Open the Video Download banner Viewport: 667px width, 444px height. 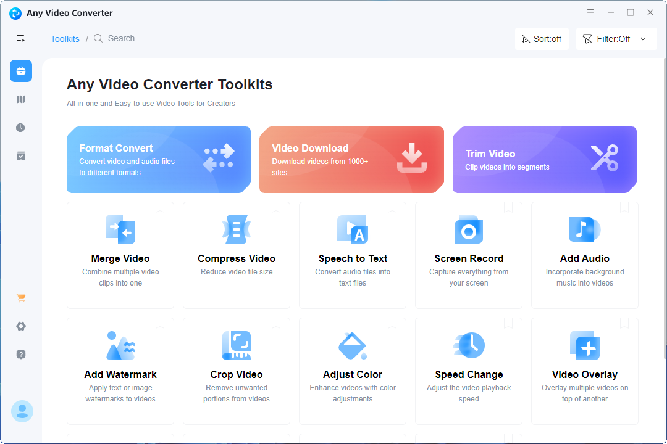pos(351,160)
